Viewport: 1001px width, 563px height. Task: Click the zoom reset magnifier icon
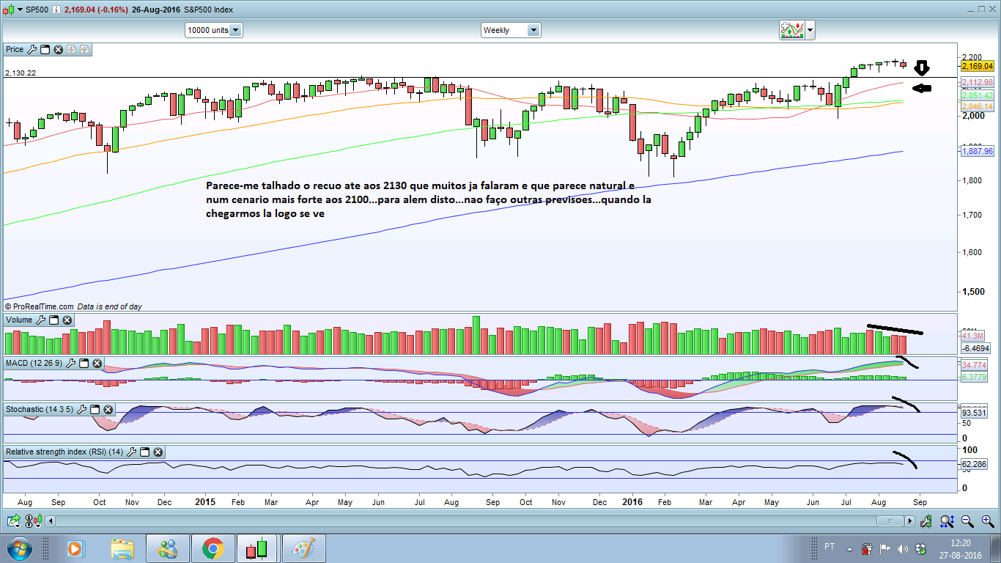pos(947,521)
